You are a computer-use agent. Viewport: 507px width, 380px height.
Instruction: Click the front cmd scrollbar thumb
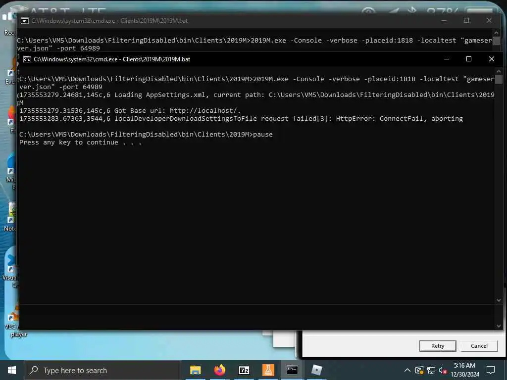(498, 79)
